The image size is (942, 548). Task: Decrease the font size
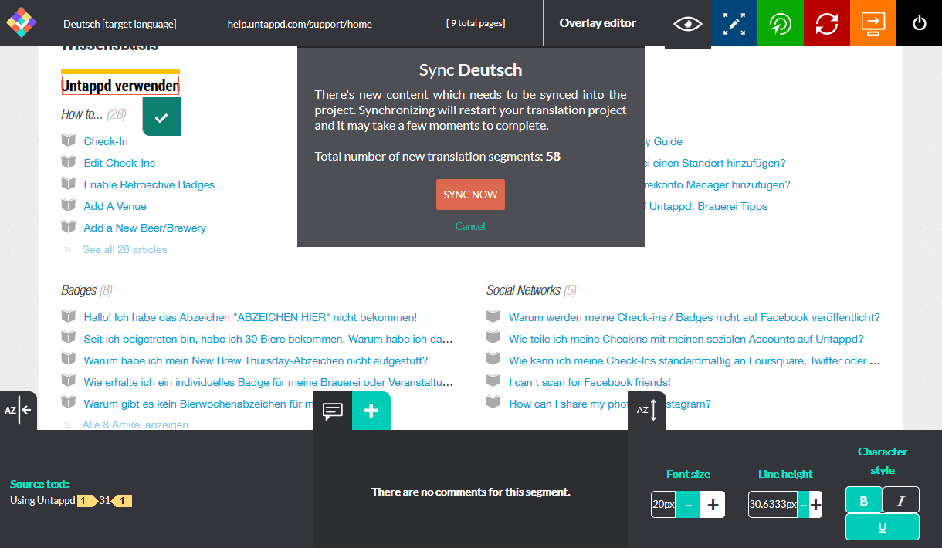[689, 505]
